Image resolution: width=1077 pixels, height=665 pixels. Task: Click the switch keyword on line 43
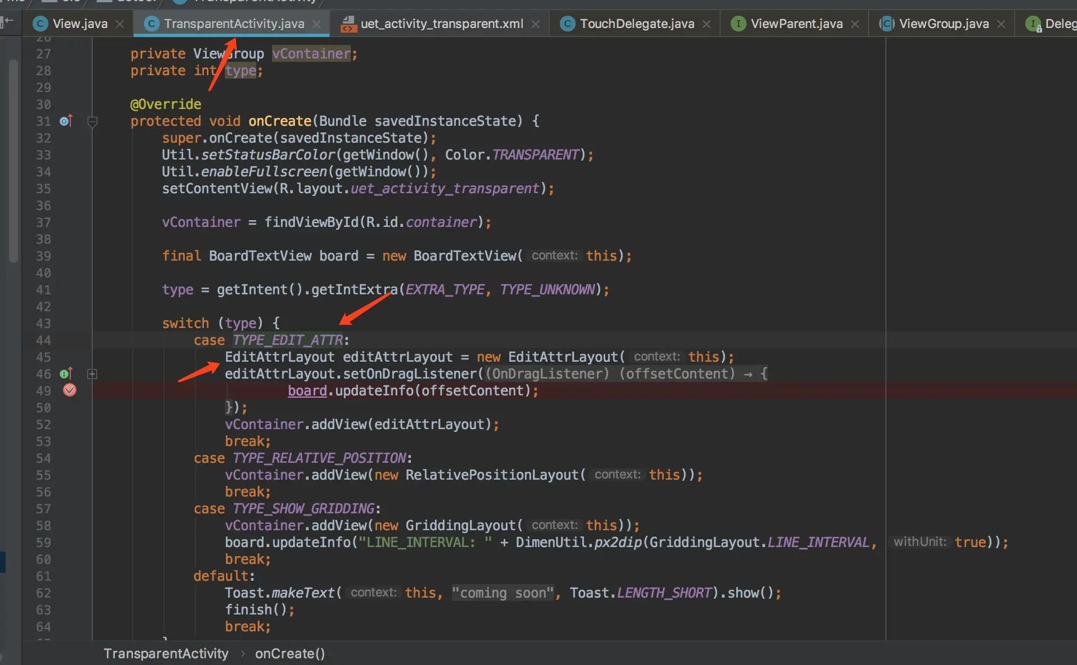click(185, 323)
